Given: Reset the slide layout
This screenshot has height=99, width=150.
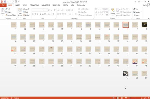Looking at the screenshot, I should click(25, 12).
